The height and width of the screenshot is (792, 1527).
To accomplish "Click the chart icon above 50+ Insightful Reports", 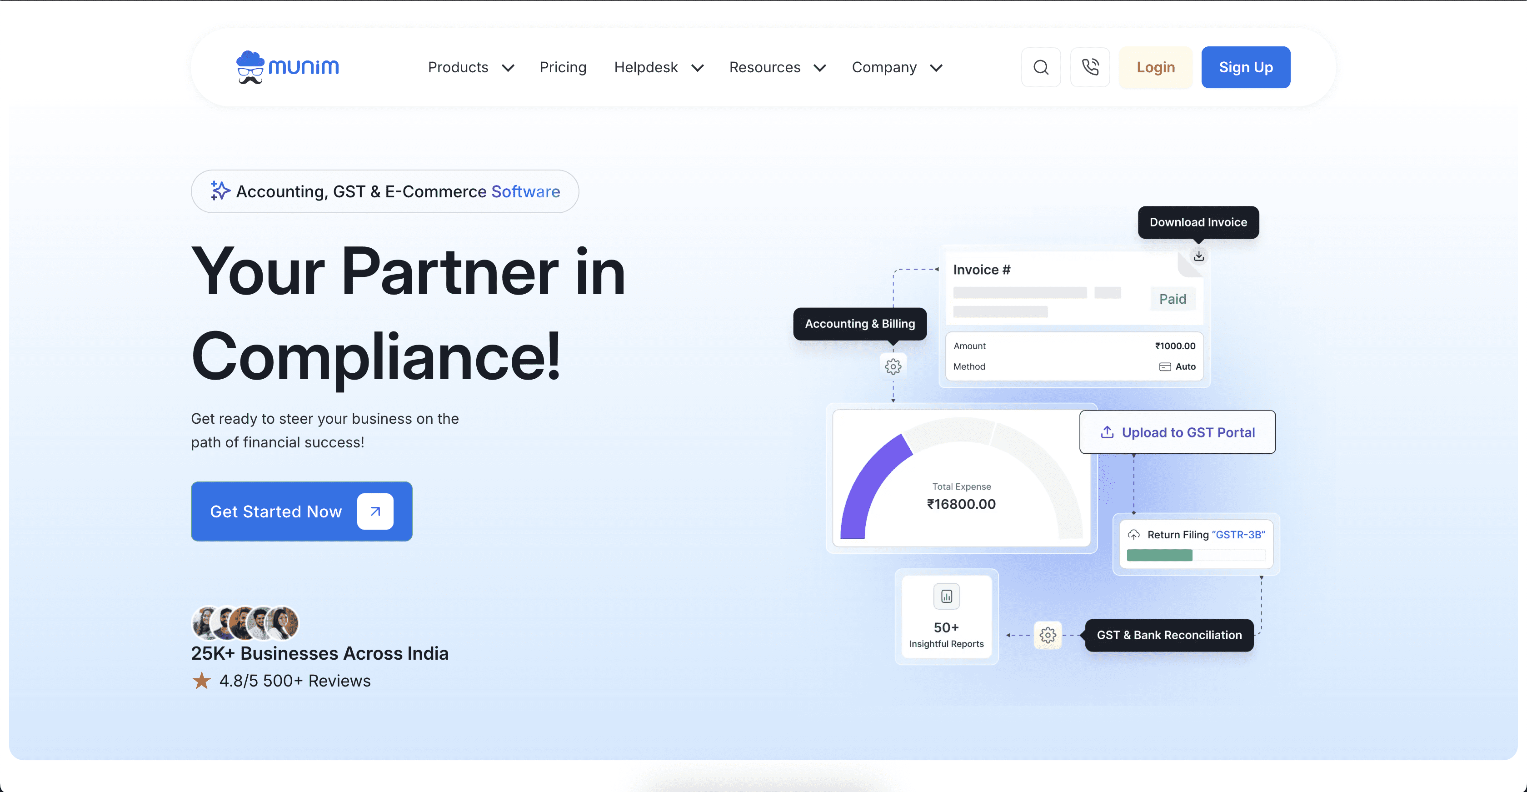I will (947, 597).
